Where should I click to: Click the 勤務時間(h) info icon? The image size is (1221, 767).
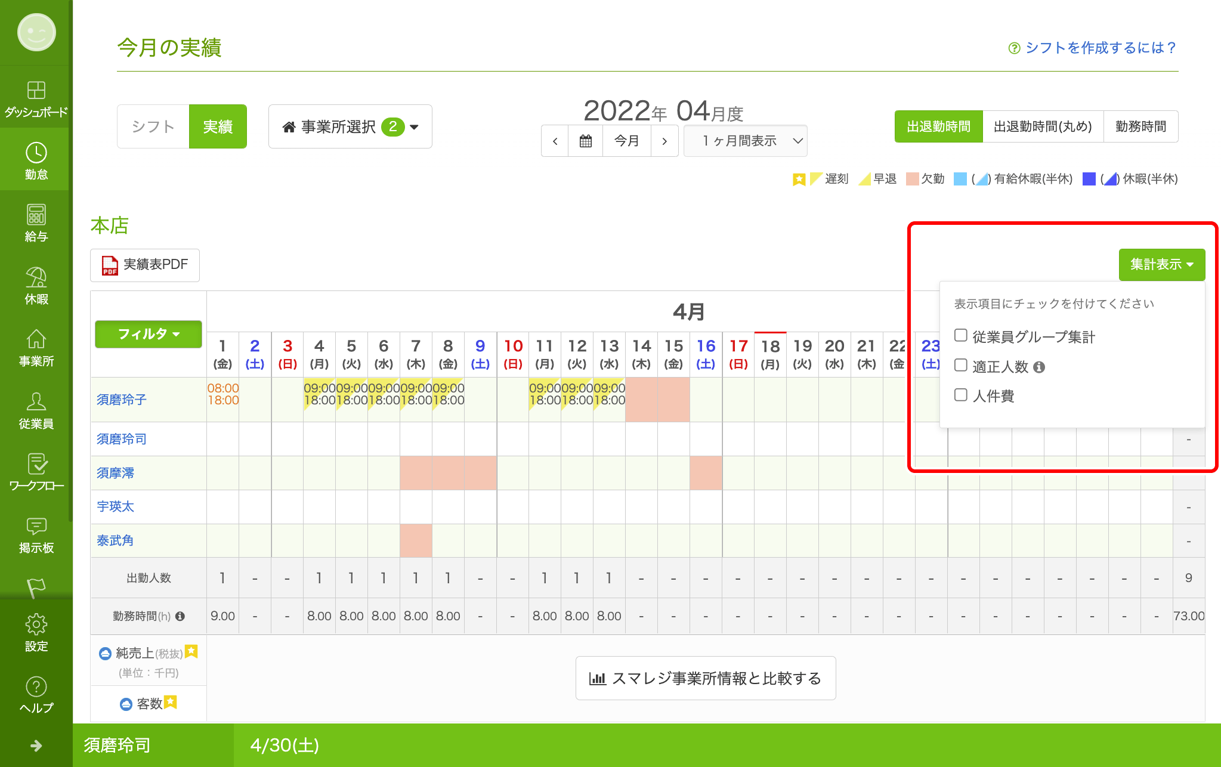pyautogui.click(x=180, y=616)
